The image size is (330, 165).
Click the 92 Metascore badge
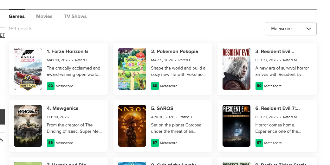[x=50, y=86]
